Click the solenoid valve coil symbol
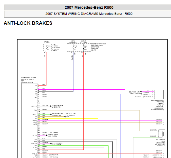Image resolution: width=171 pixels, height=158 pixels. (163, 134)
